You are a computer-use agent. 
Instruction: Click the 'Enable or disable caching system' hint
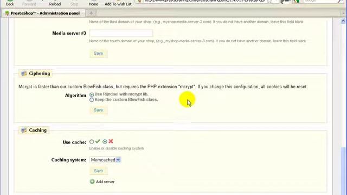(117, 148)
